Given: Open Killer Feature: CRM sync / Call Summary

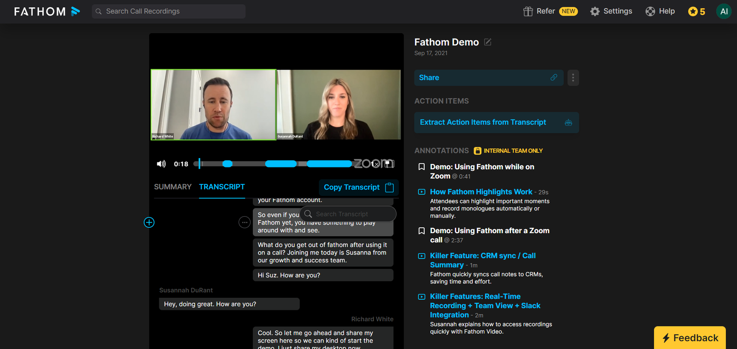Looking at the screenshot, I should (483, 260).
